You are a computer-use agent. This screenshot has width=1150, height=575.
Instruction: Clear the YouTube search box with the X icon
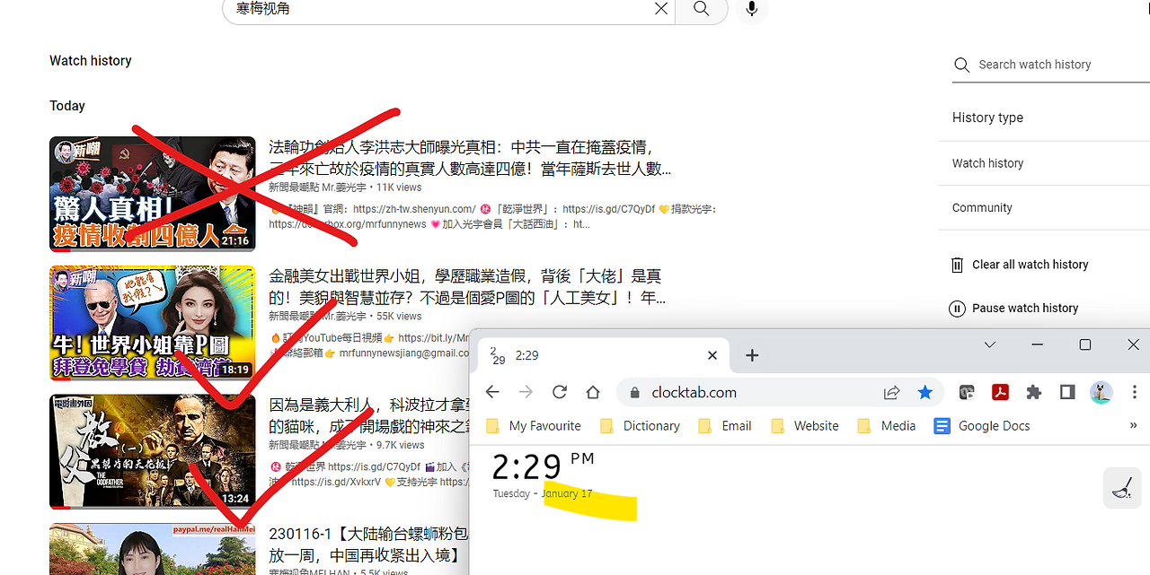pyautogui.click(x=661, y=9)
